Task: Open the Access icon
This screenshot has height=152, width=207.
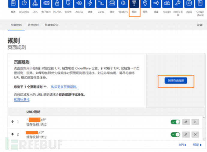Action: point(79,4)
